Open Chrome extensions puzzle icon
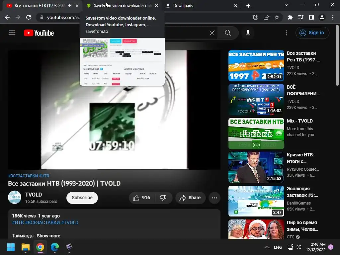 pos(290,17)
